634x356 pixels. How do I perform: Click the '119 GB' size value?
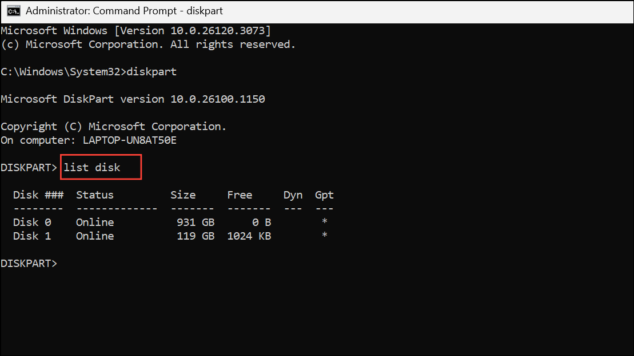coord(196,236)
